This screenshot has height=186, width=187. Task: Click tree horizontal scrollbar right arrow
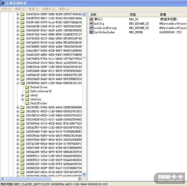pyautogui.click(x=79, y=179)
